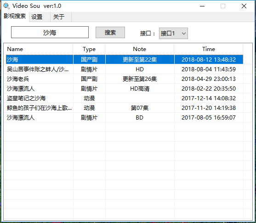Select the 沙海老兵 result row
The width and height of the screenshot is (256, 223).
pyautogui.click(x=125, y=79)
